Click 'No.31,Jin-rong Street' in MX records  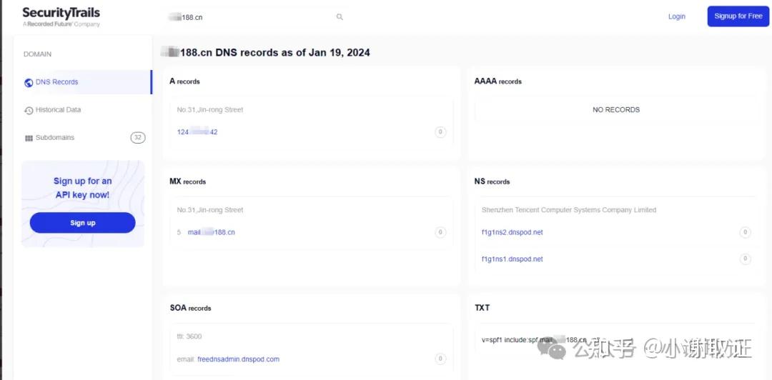pyautogui.click(x=209, y=210)
